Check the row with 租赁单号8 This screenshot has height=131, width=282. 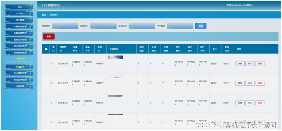[x=44, y=64]
